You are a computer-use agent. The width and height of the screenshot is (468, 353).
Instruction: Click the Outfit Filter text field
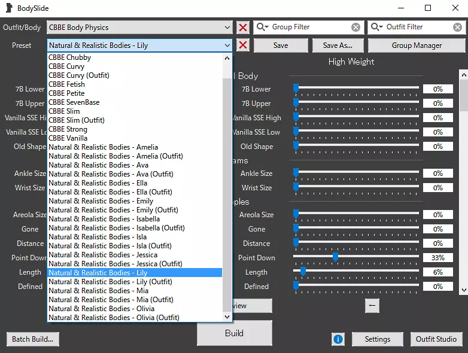click(x=418, y=27)
